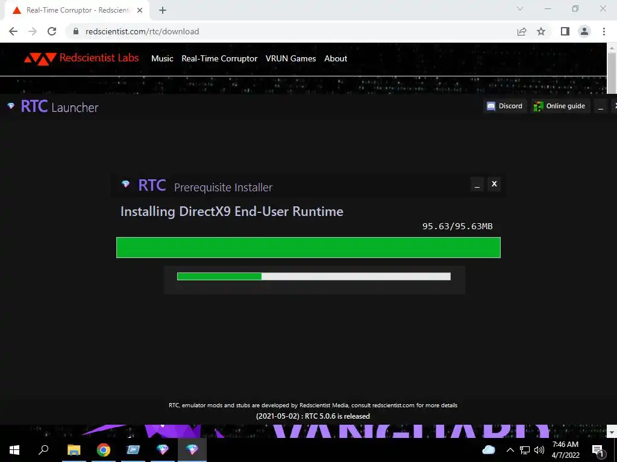This screenshot has height=462, width=617.
Task: Minimize the RTC Launcher window
Action: (x=601, y=106)
